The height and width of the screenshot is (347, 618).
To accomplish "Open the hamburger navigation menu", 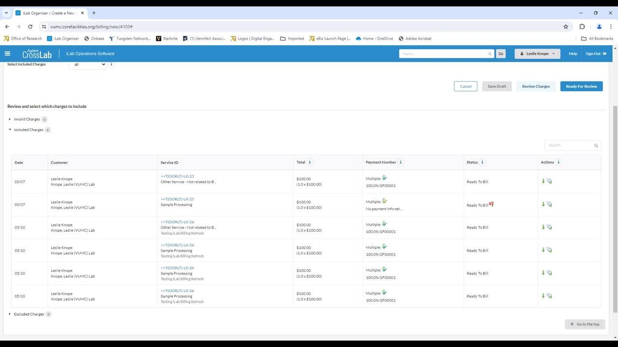I will pyautogui.click(x=7, y=53).
